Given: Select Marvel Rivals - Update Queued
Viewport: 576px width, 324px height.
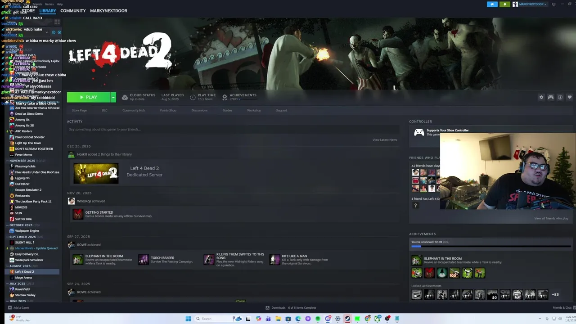Looking at the screenshot, I should point(36,248).
